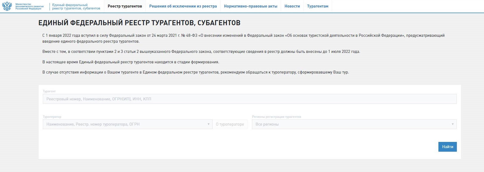Focus the Турагент search input field
484x172 pixels.
250,99
